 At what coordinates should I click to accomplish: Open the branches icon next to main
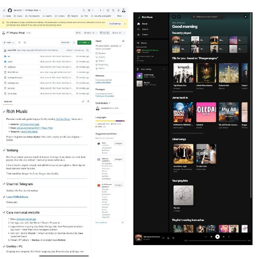(x=19, y=43)
